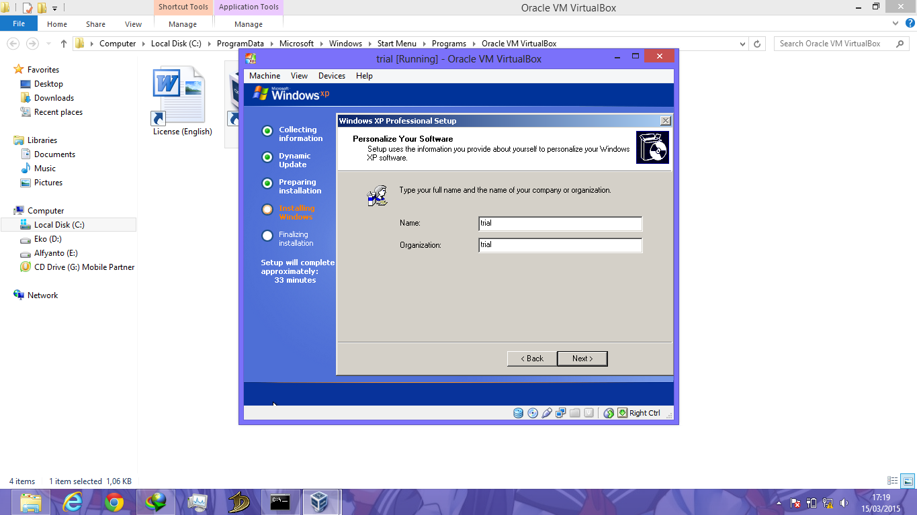Select CD Drive (G:) Mobile Partner
917x515 pixels.
84,267
